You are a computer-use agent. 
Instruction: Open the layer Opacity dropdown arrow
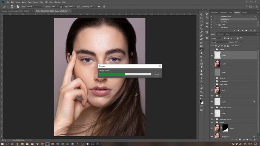[x=240, y=42]
